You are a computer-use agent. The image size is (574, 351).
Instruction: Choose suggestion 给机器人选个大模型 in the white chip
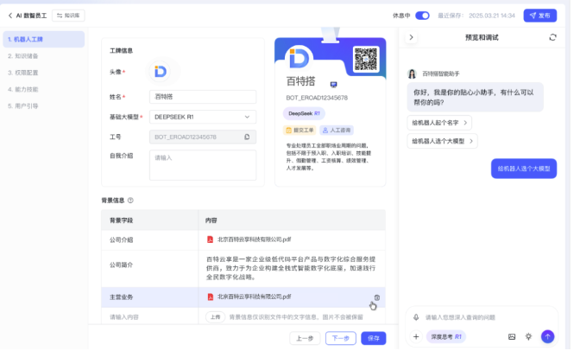[x=442, y=141]
